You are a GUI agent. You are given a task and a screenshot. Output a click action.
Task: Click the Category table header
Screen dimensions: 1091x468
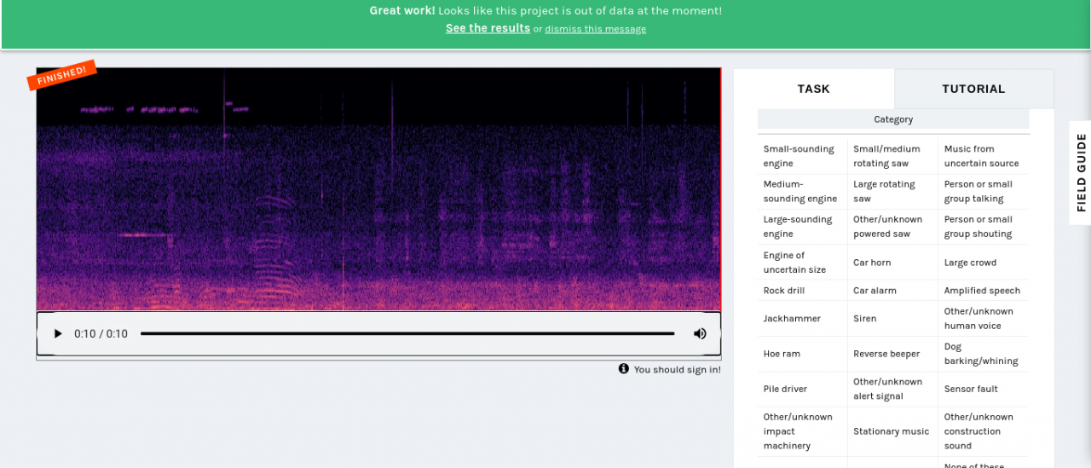[x=893, y=119]
